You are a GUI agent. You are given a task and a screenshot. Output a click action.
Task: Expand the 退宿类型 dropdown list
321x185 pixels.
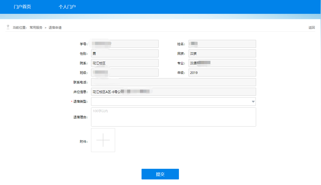(x=173, y=102)
